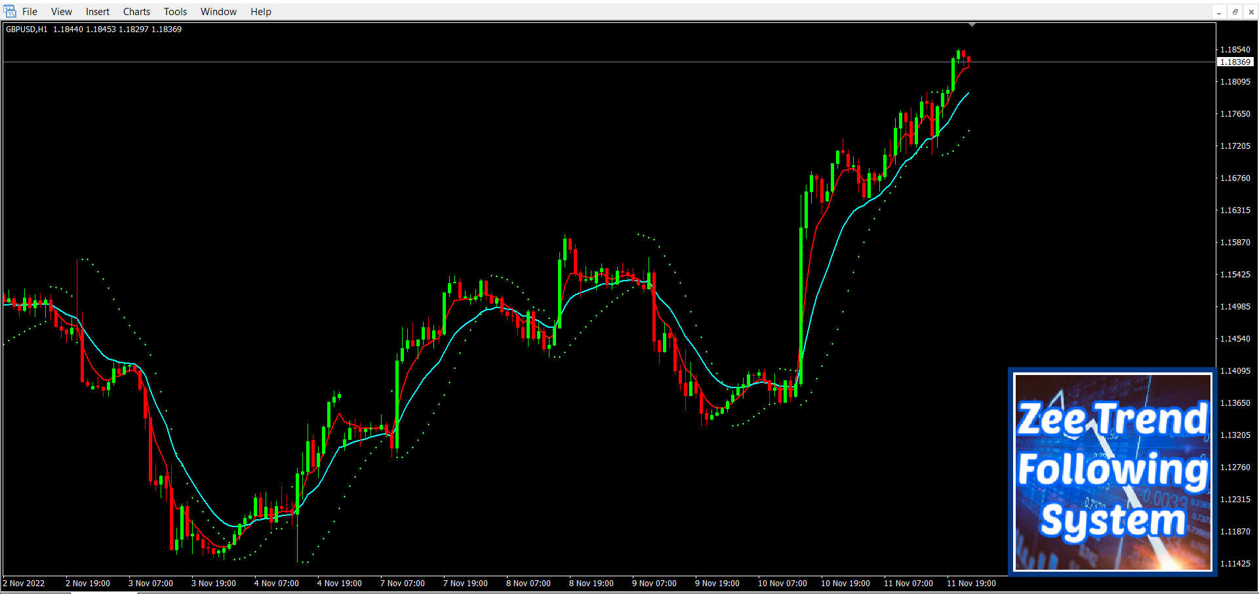The height and width of the screenshot is (594, 1259).
Task: Click the 1.15870 price axis label
Action: [1235, 243]
